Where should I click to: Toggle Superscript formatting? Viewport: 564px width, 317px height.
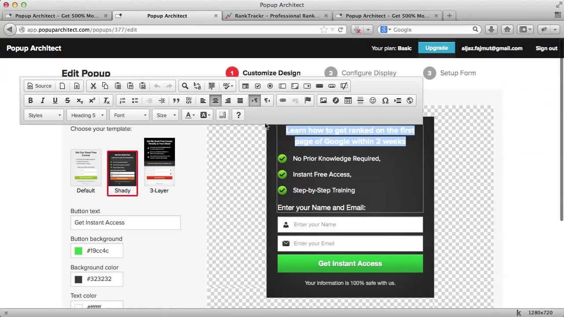(x=92, y=100)
